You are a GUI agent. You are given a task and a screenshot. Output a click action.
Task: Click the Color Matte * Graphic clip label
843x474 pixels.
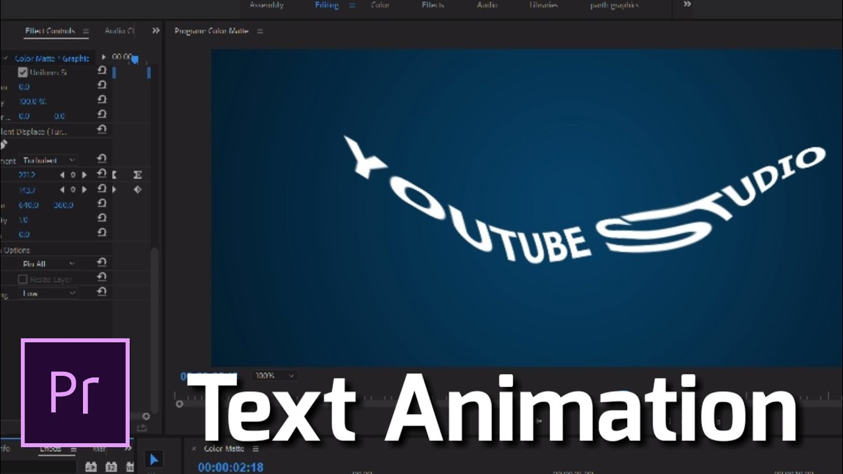[x=52, y=59]
